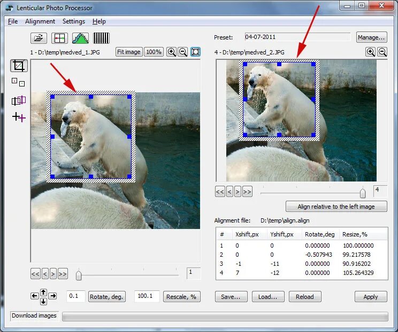
Task: Jump to last left image with >>
Action: pos(63,274)
